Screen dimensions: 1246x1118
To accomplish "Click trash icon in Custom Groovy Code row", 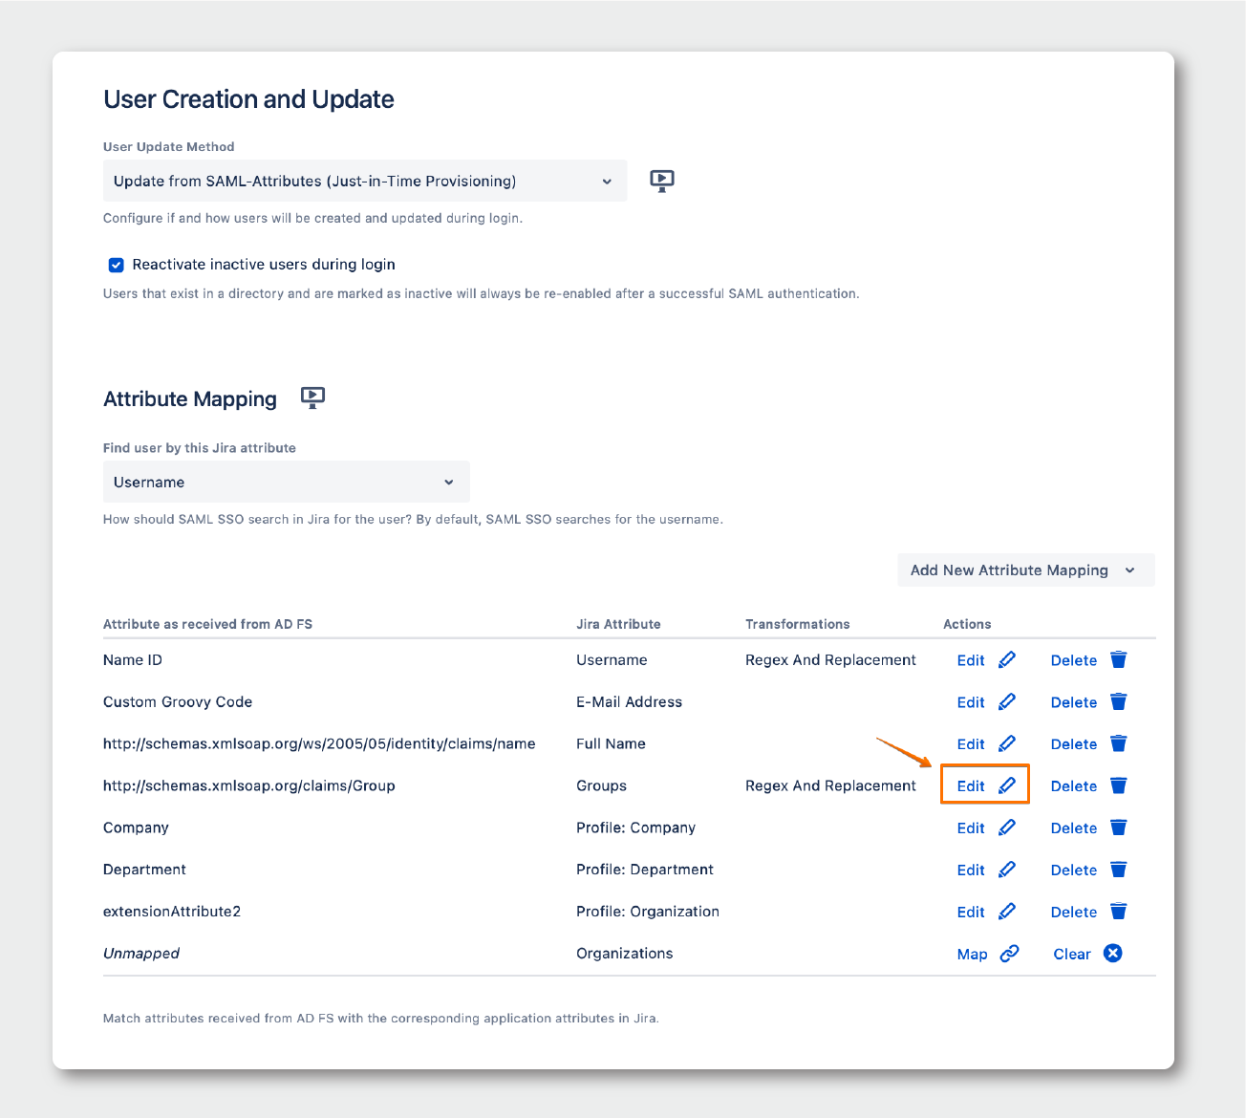I will [x=1119, y=701].
